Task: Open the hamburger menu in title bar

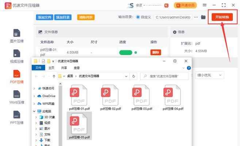Action: click(205, 5)
